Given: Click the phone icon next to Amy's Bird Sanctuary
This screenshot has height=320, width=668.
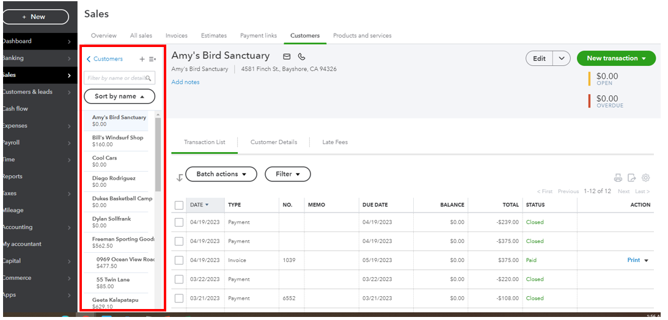Looking at the screenshot, I should tap(301, 57).
